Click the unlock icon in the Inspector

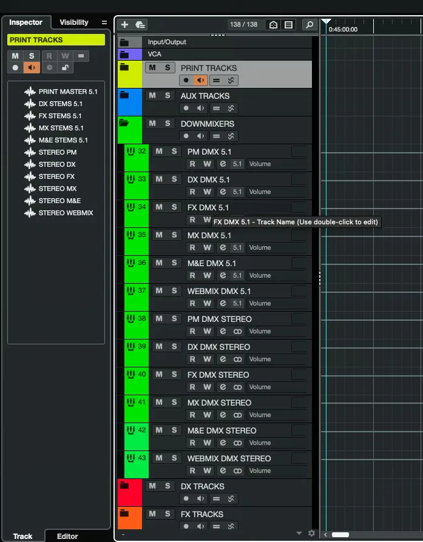pyautogui.click(x=65, y=67)
